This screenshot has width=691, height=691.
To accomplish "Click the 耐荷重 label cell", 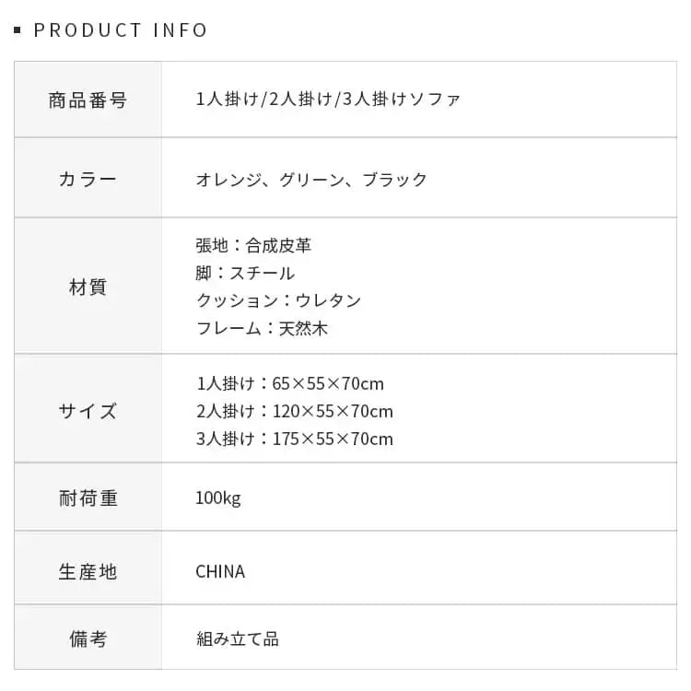I will pos(88,498).
